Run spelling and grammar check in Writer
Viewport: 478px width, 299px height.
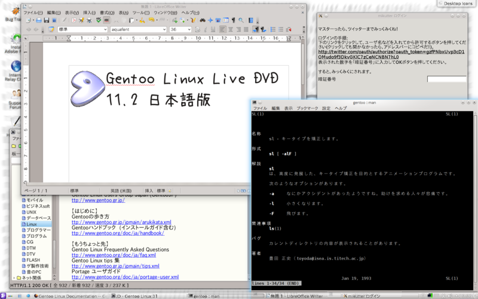(x=99, y=20)
